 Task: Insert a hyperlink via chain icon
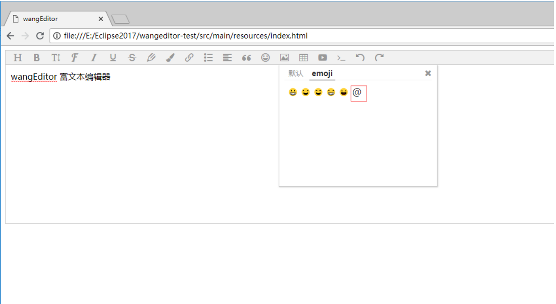pyautogui.click(x=189, y=58)
